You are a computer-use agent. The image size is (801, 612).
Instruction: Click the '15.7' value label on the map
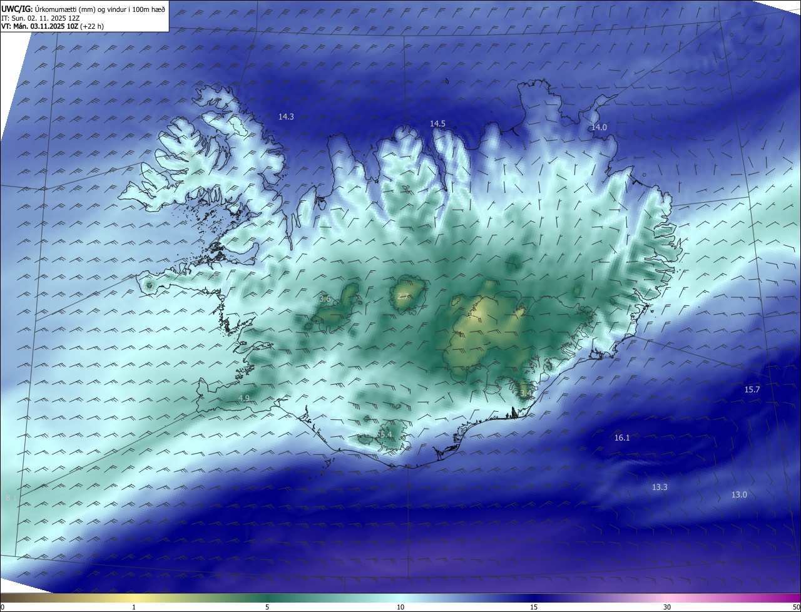point(752,389)
